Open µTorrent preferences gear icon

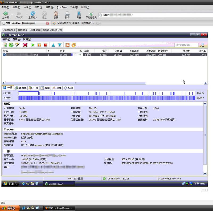click(x=74, y=45)
